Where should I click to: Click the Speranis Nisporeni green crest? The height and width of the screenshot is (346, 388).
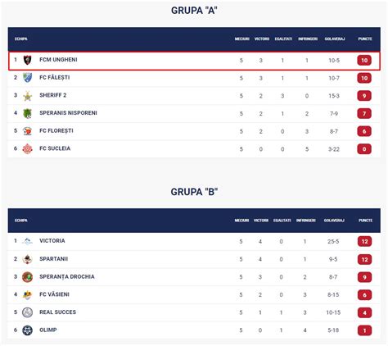coord(27,113)
